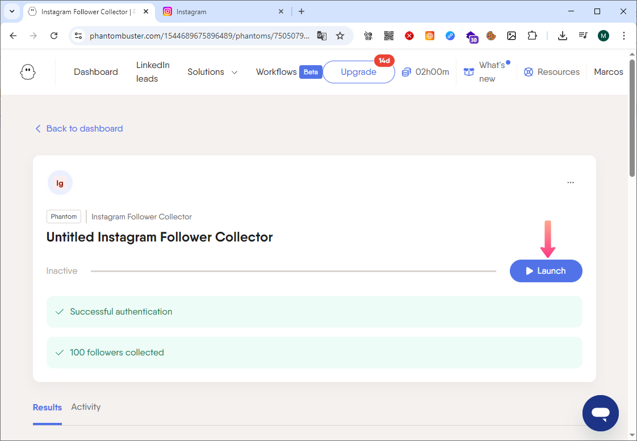Click the red X extension icon
This screenshot has height=441, width=637.
coord(409,36)
